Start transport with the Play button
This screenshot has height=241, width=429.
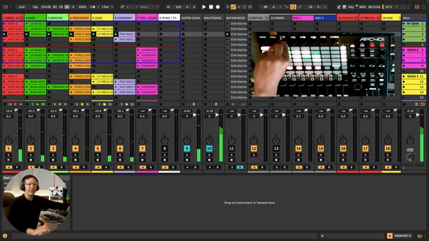pos(204,7)
